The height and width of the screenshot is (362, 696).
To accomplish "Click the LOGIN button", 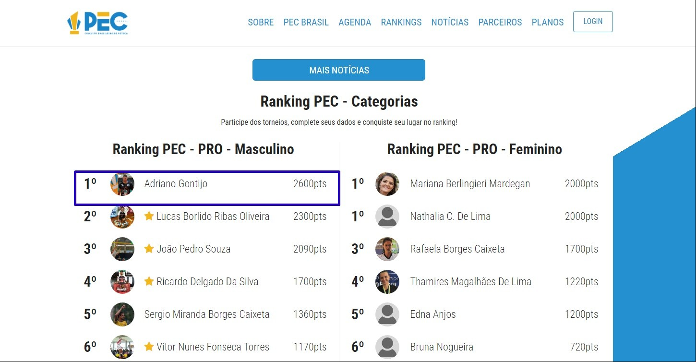I will pyautogui.click(x=593, y=22).
